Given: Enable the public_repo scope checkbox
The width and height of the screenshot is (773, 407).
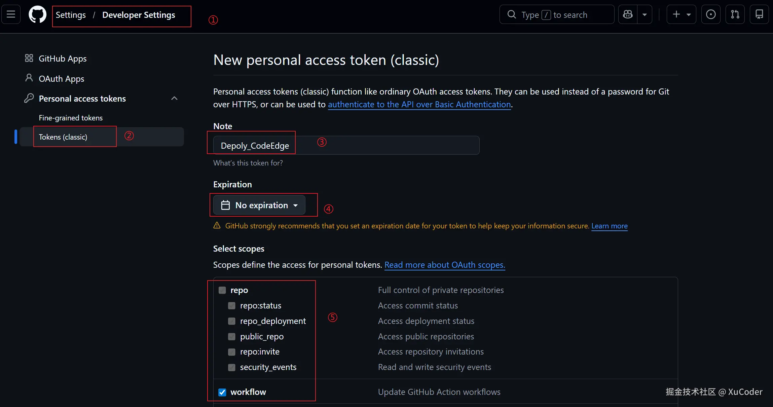Looking at the screenshot, I should 232,337.
